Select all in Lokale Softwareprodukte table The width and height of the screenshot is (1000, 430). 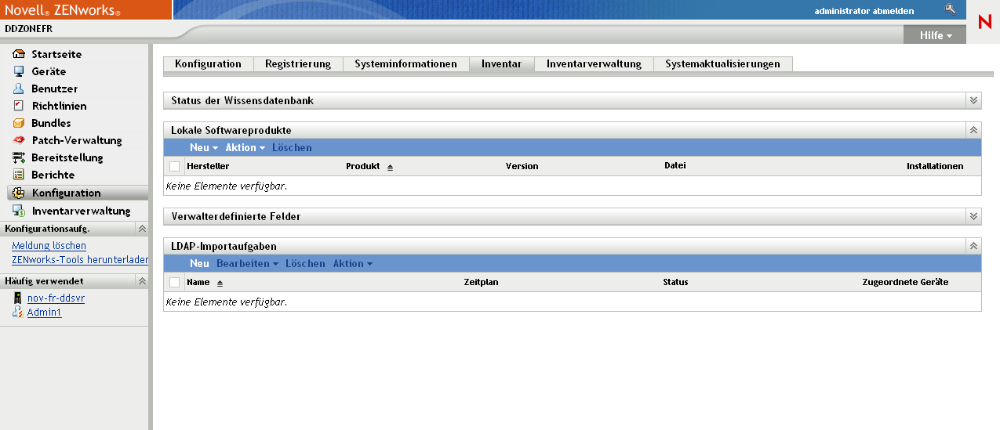[x=174, y=167]
